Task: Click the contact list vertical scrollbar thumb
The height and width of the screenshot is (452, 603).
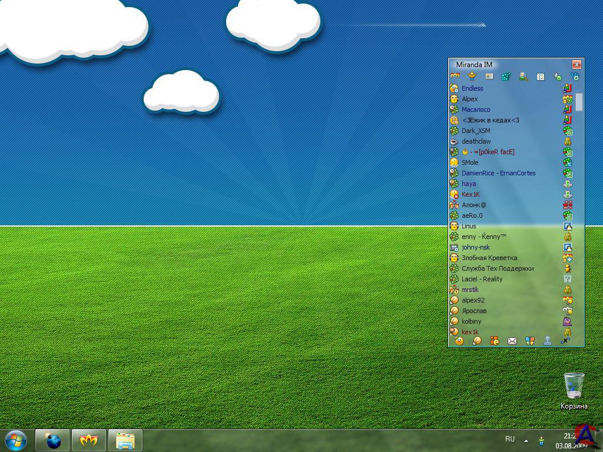Action: point(579,102)
